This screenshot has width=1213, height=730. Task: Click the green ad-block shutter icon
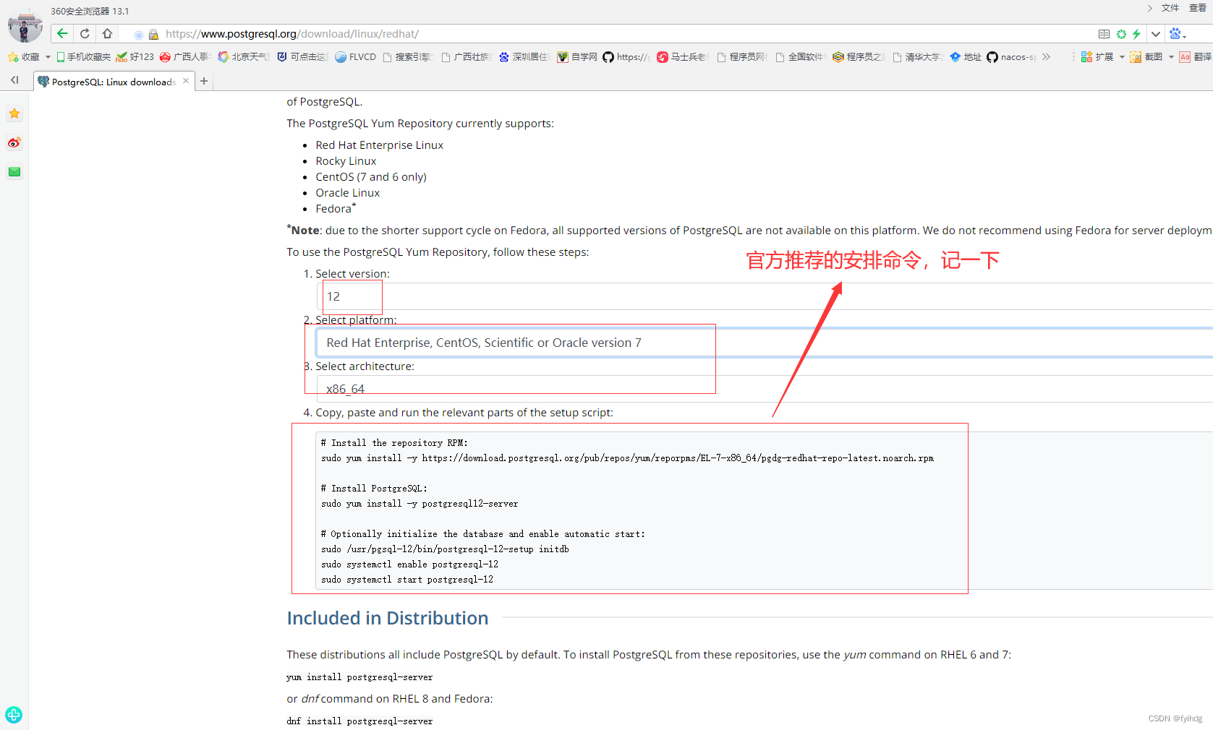[1122, 34]
